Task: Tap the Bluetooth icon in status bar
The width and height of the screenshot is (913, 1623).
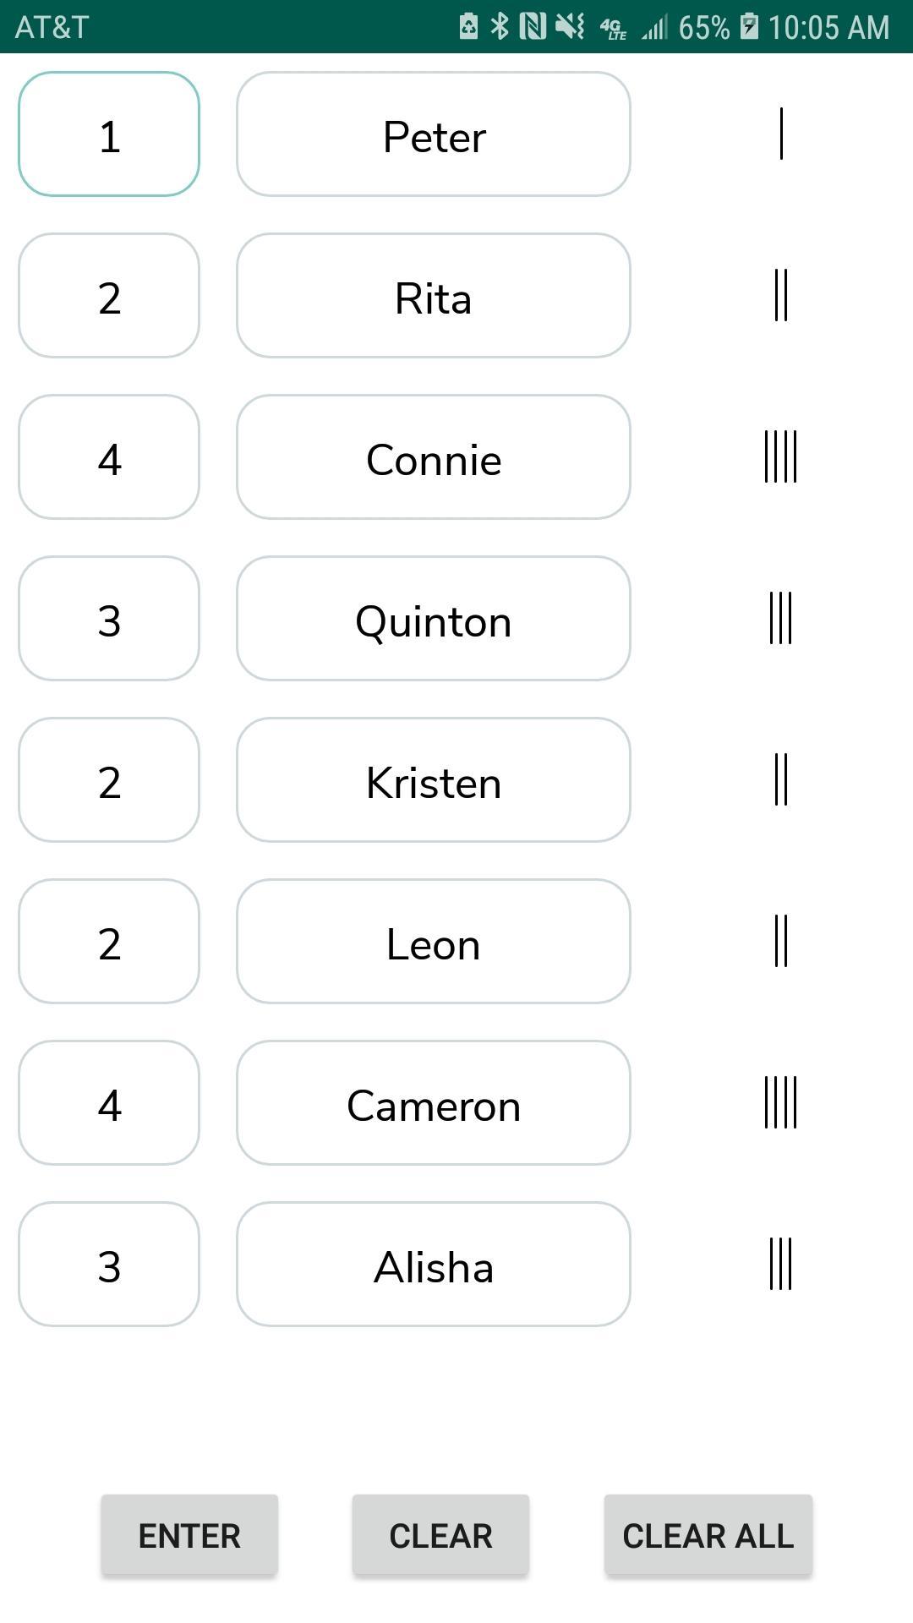Action: coord(500,26)
